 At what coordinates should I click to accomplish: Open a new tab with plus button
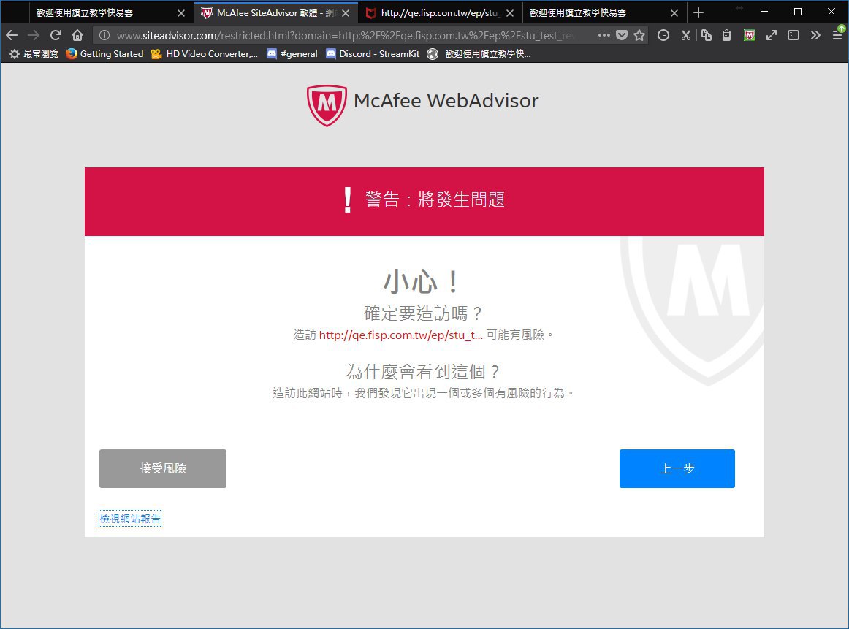[x=698, y=12]
